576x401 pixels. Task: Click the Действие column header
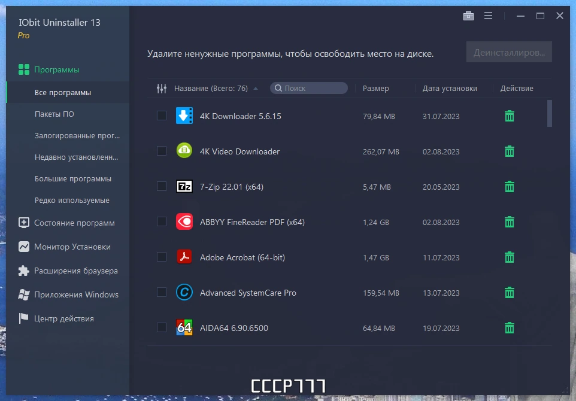(517, 88)
